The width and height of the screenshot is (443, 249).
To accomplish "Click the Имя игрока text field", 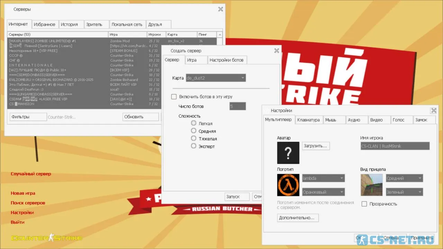I will point(395,146).
